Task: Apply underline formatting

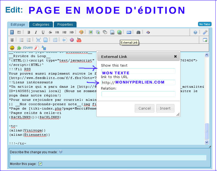Action: 43,32
